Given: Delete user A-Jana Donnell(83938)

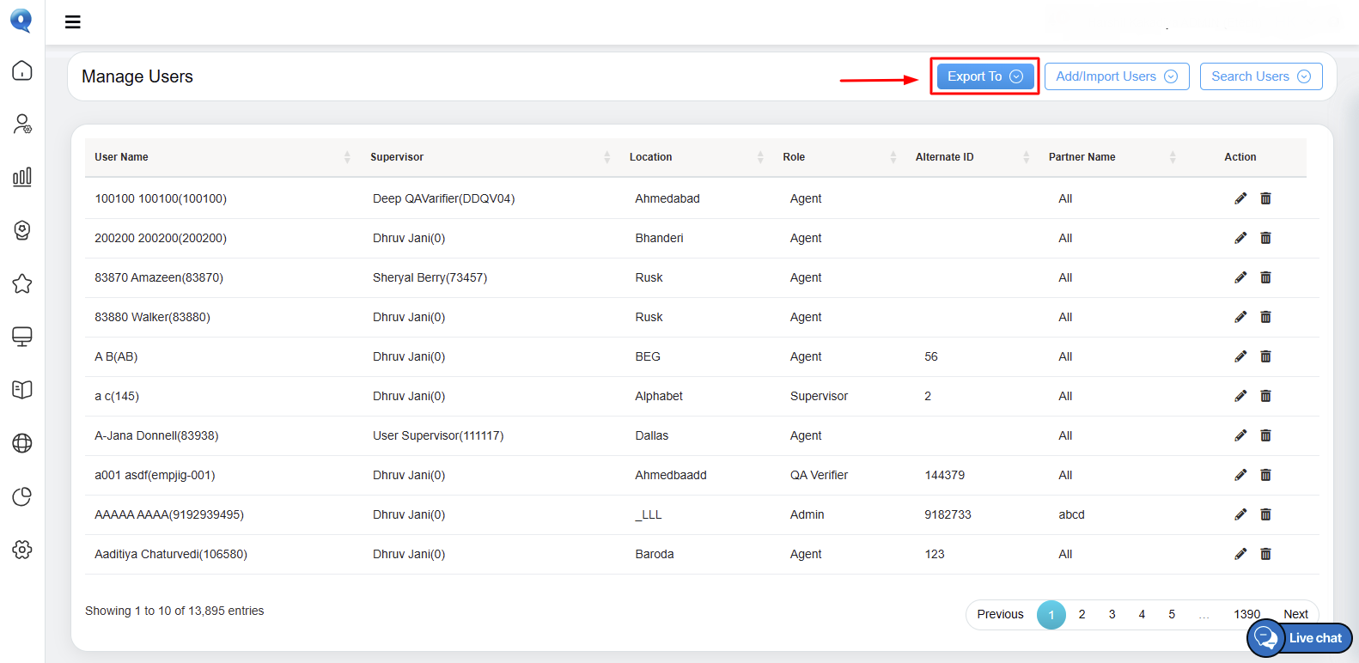Looking at the screenshot, I should 1265,435.
